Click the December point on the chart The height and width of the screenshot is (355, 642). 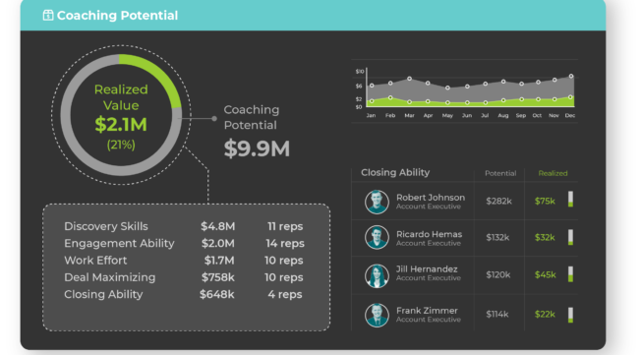[x=571, y=76]
